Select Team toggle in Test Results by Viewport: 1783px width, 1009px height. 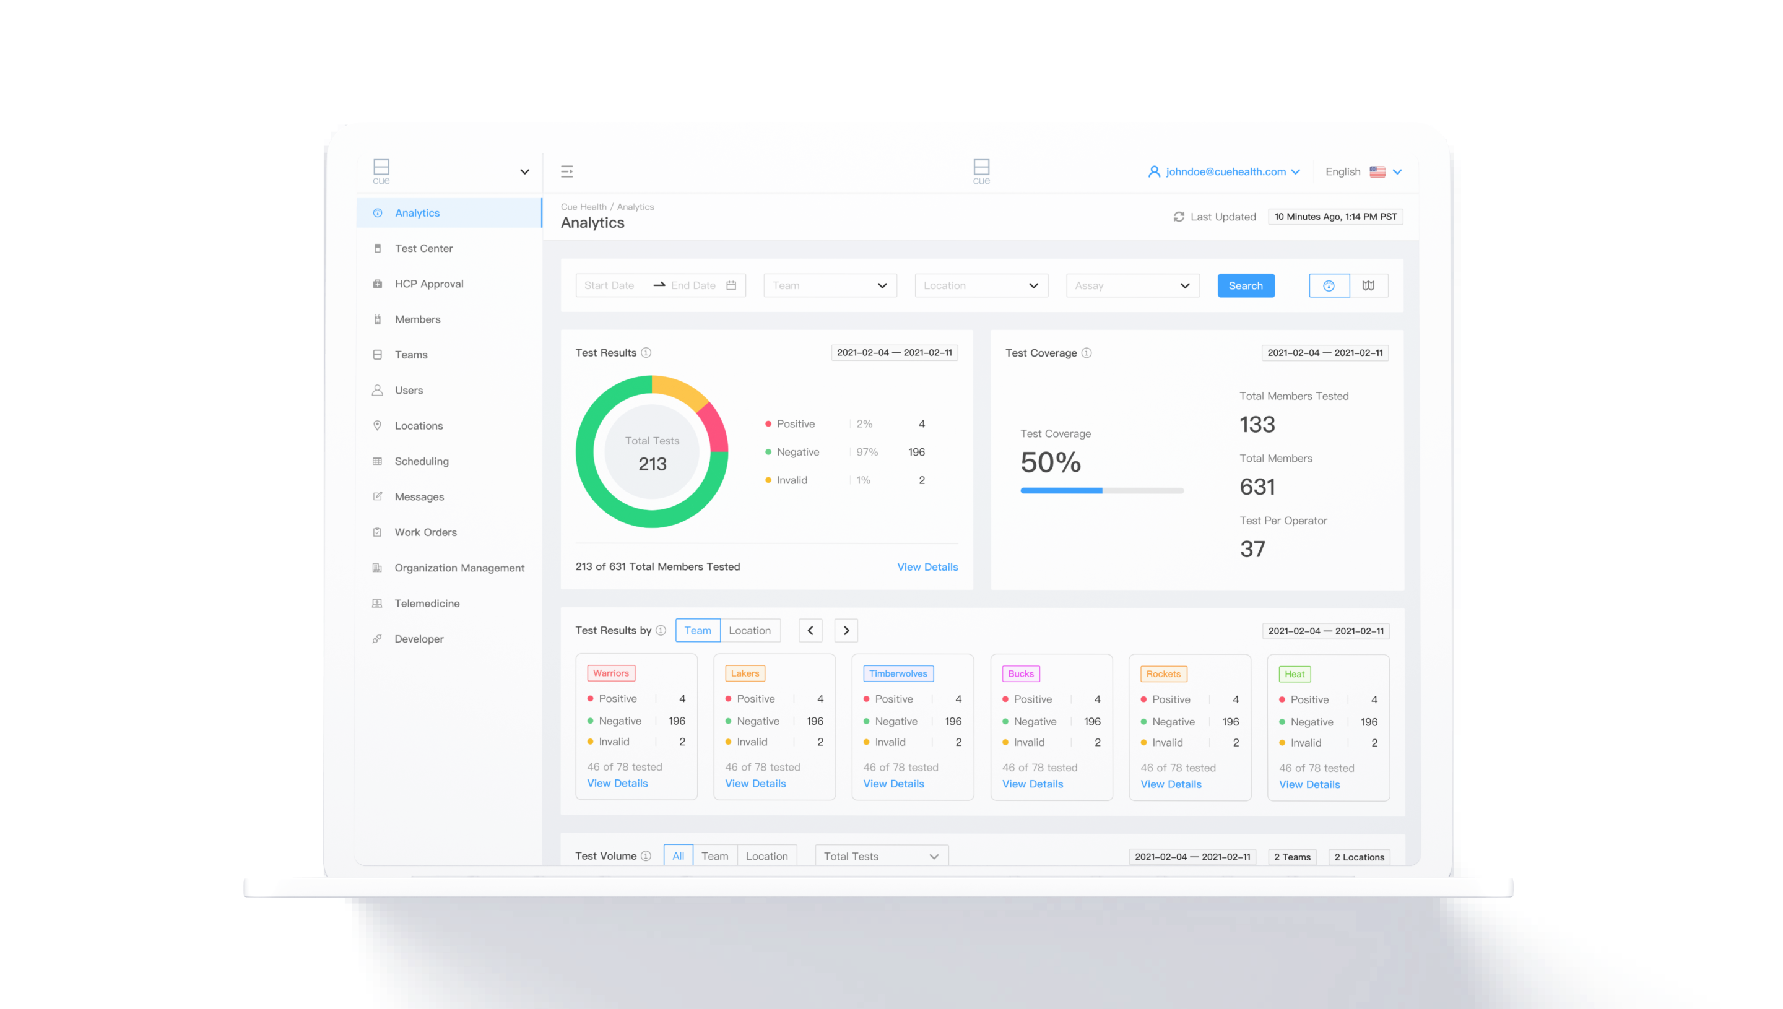(x=697, y=631)
